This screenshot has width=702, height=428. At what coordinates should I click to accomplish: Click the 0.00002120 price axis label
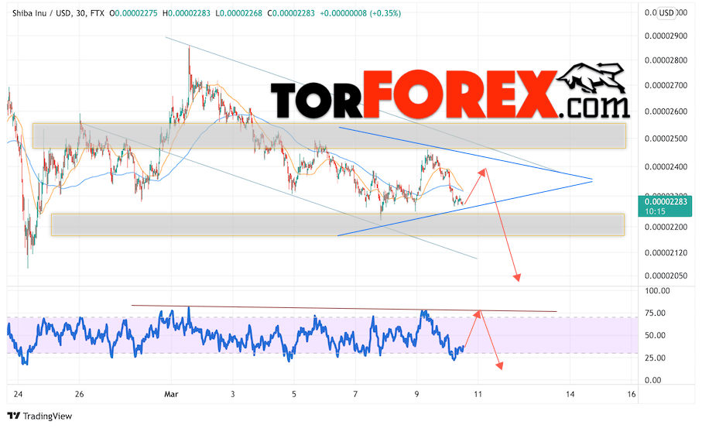point(666,253)
